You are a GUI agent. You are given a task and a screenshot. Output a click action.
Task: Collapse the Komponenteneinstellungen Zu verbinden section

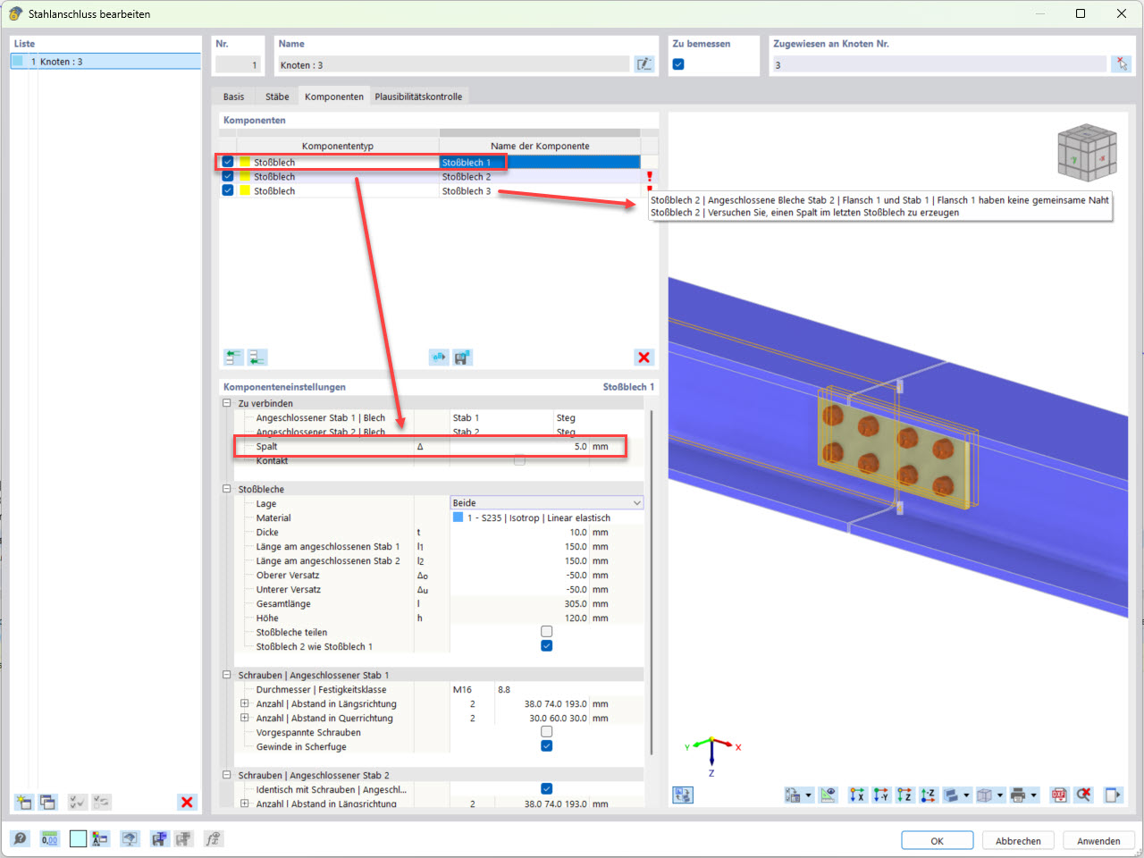click(227, 403)
